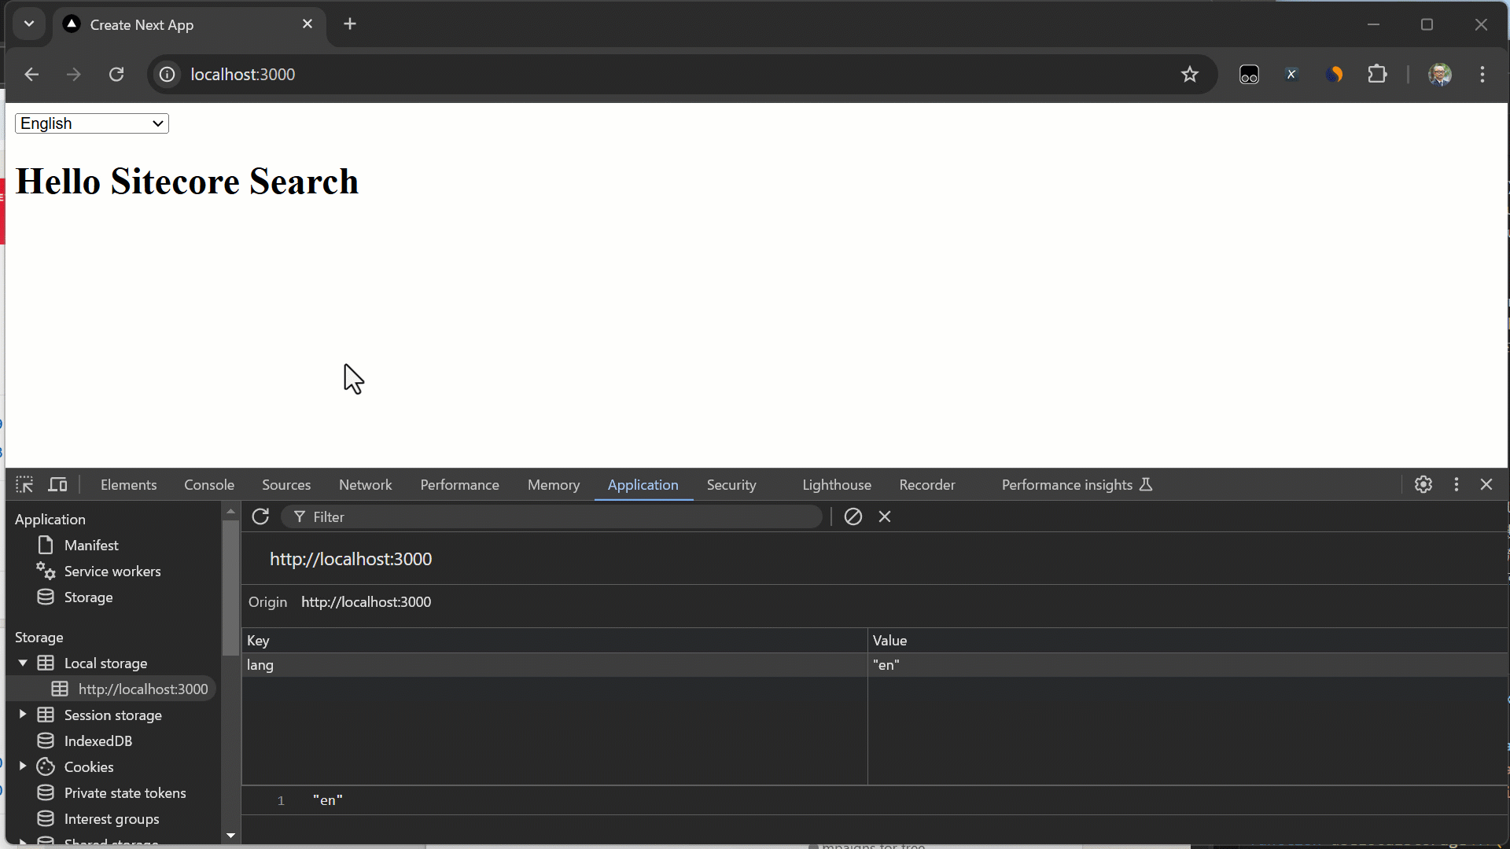Clear all local storage entries

853,516
